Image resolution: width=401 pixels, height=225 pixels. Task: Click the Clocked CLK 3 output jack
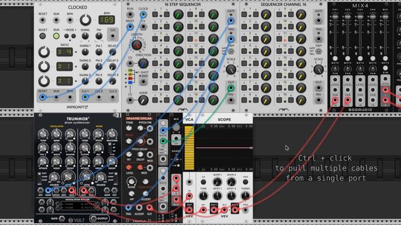coord(113,97)
